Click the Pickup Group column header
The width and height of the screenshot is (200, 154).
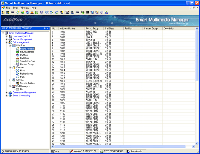pos(94,29)
